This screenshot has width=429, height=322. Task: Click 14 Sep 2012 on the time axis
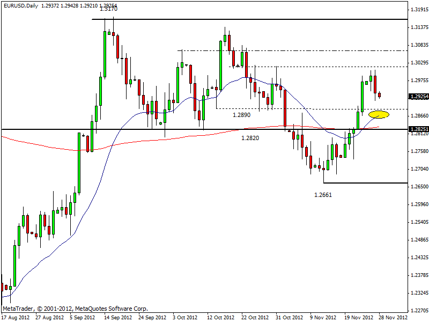[117, 317]
